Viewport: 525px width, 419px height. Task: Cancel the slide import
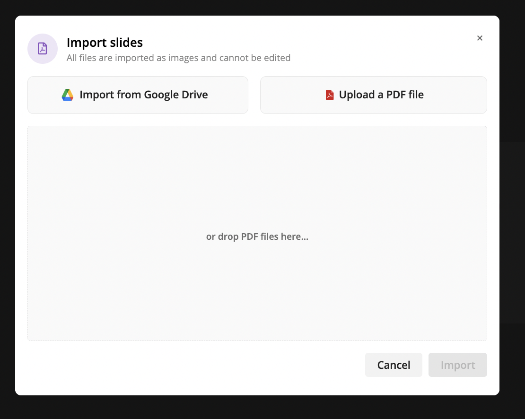(394, 365)
